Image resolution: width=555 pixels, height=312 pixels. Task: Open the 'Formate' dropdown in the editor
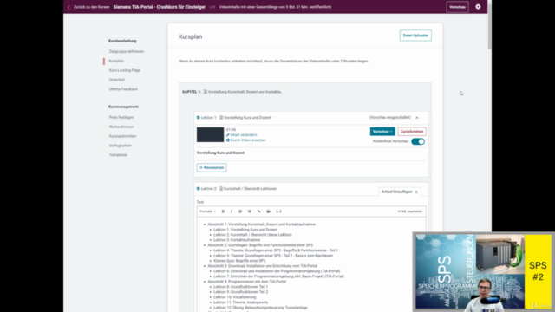pos(207,211)
